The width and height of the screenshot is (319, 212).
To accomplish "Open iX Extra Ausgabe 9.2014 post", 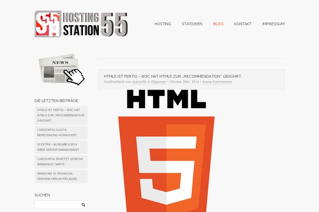I will (61, 147).
